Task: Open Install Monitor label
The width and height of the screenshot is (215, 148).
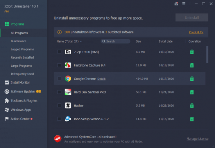Action: tap(20, 82)
